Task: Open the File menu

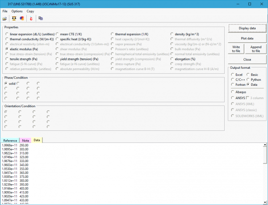Action: point(5,11)
